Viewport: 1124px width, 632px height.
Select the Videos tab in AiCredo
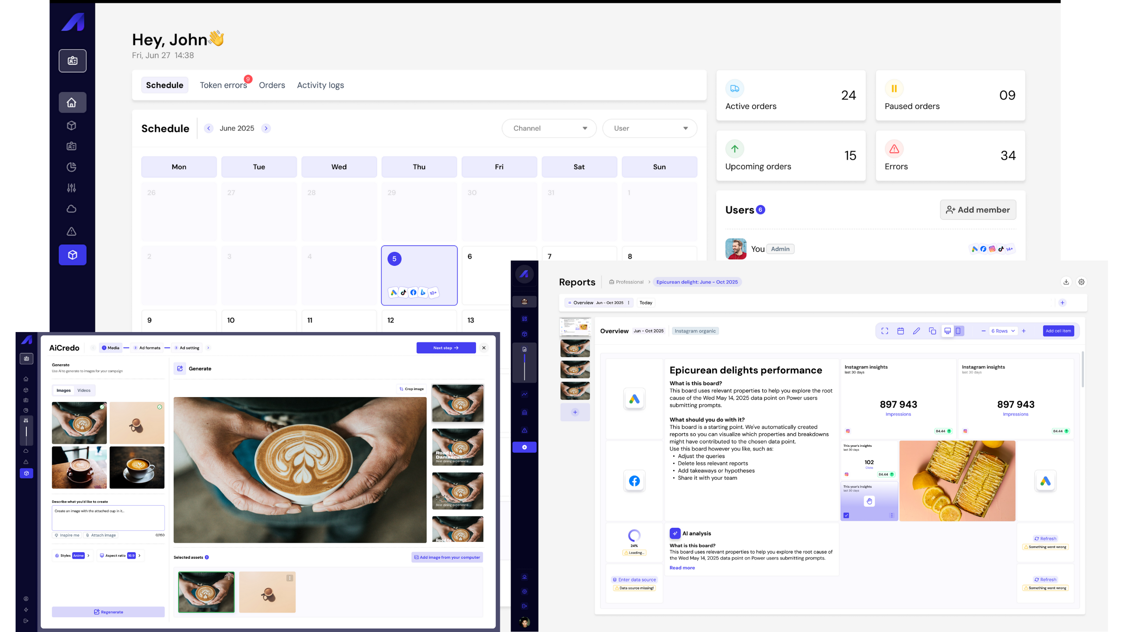[84, 390]
